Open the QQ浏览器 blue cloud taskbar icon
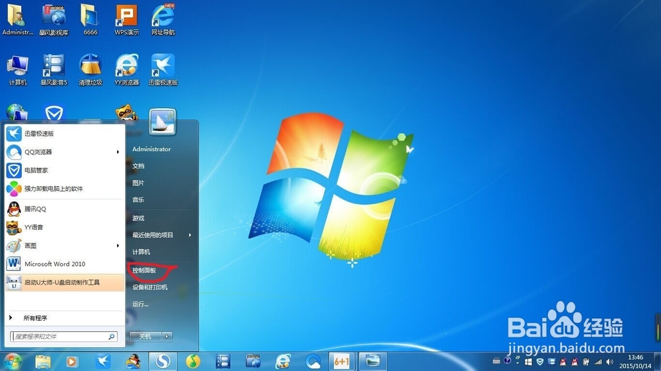This screenshot has height=371, width=661. (x=313, y=361)
